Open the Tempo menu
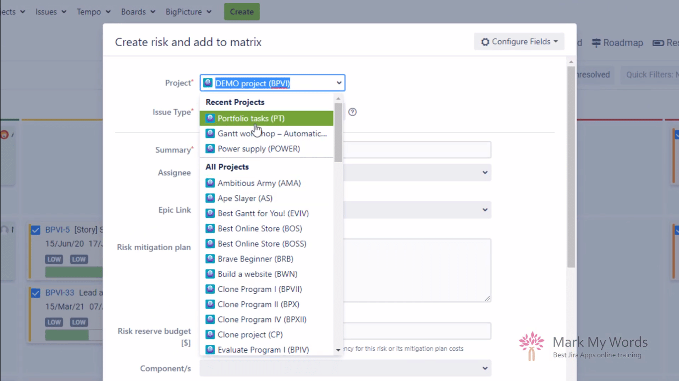679x381 pixels. coord(93,12)
